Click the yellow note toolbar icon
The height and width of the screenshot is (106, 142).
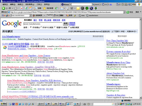[78, 8]
